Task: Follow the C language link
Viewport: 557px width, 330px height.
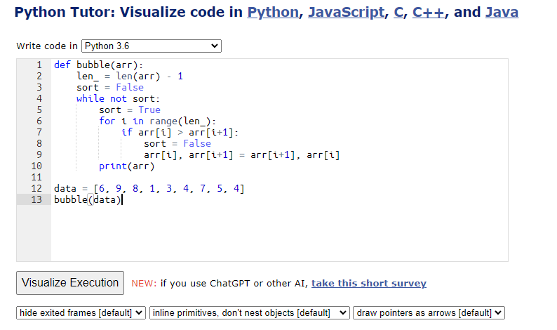Action: click(398, 13)
